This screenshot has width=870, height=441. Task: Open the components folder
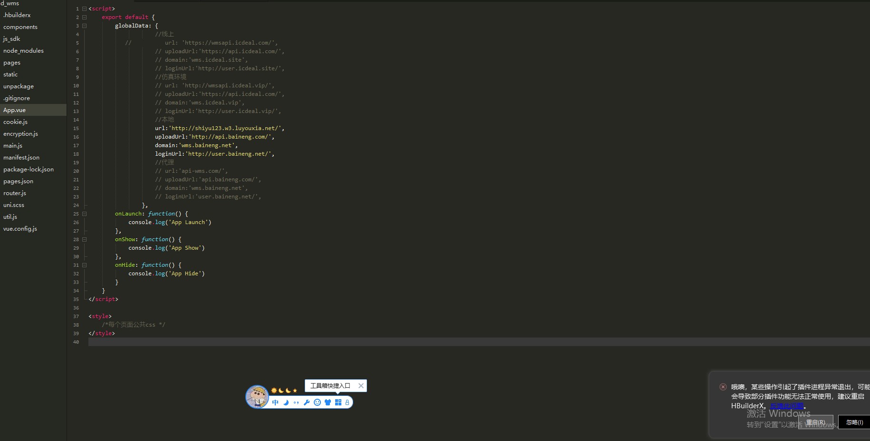(20, 27)
